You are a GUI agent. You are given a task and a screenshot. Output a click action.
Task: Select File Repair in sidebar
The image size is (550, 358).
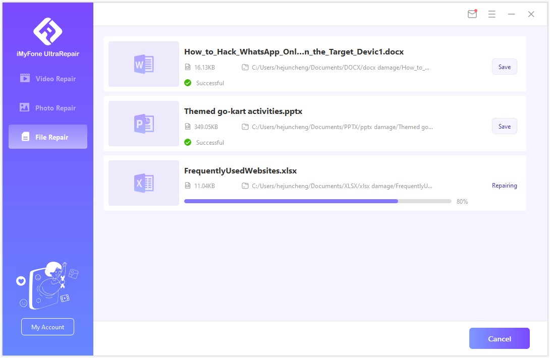[48, 137]
